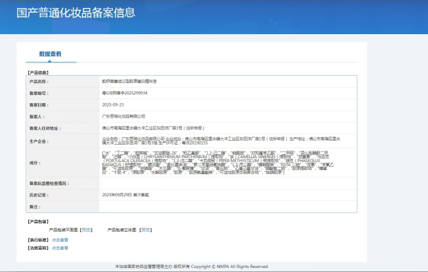Click the 备案人 row label
Image resolution: width=428 pixels, height=272 pixels.
[x=37, y=117]
